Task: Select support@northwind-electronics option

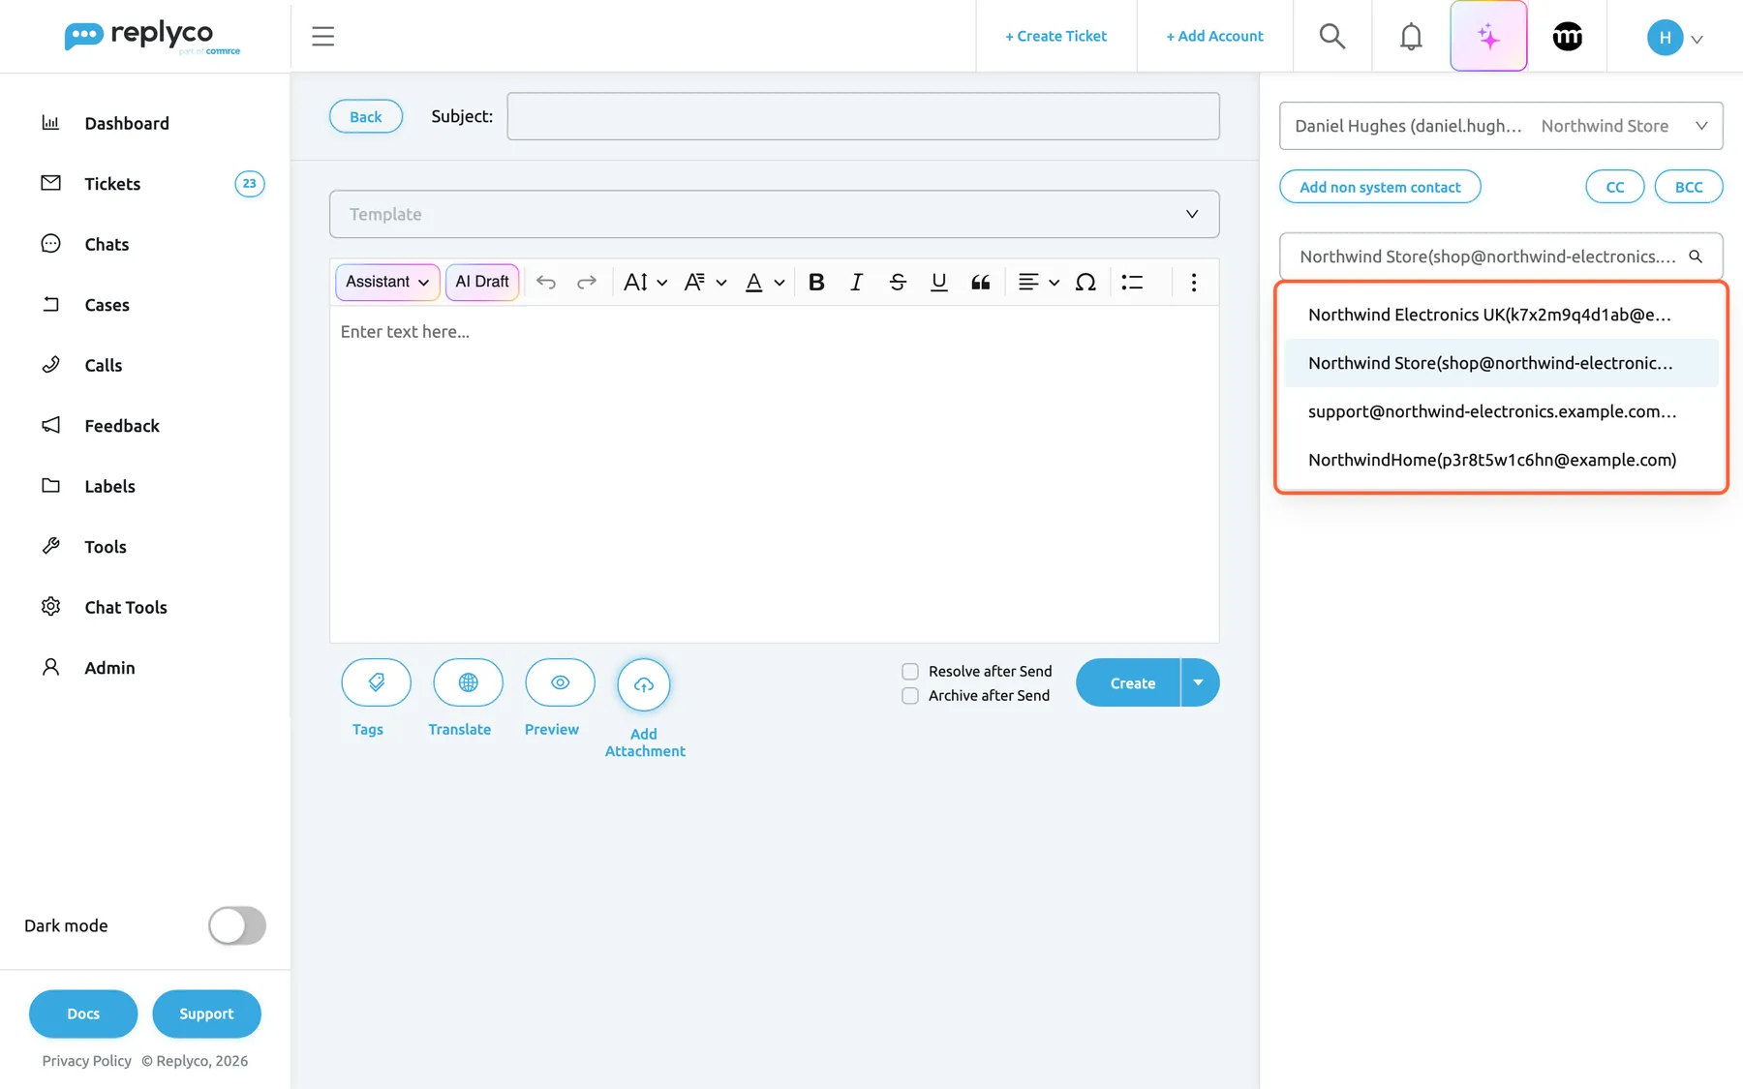Action: pos(1501,411)
